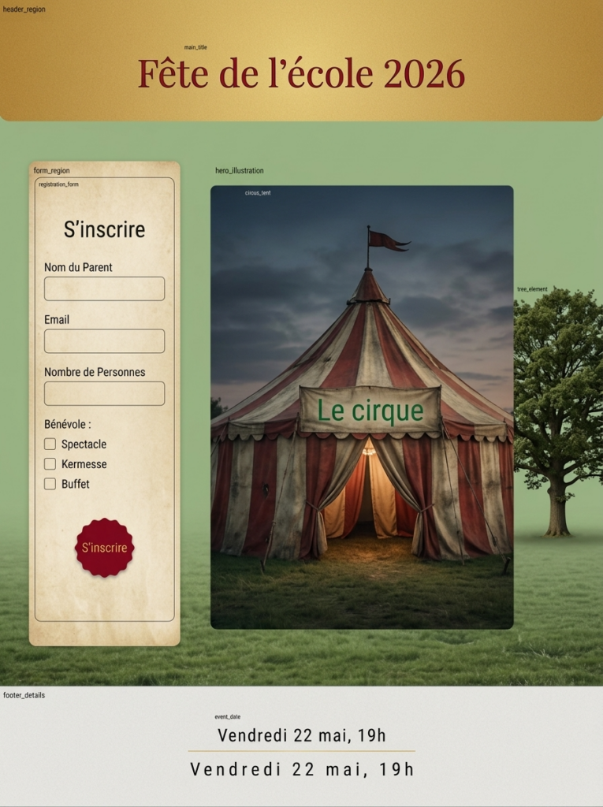Click the first Vendredi 22 mai date line
The width and height of the screenshot is (603, 807).
click(301, 735)
